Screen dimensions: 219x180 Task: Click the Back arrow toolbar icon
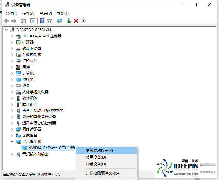click(7, 21)
